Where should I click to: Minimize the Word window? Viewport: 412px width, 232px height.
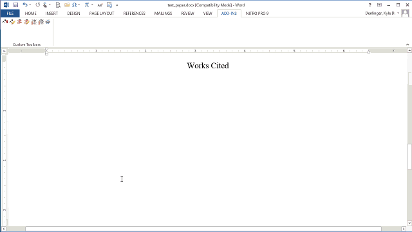click(x=389, y=5)
